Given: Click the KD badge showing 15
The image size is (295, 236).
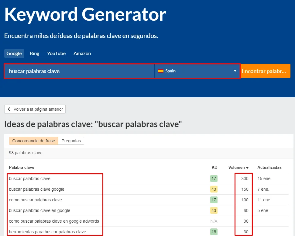Looking at the screenshot, I should [214, 232].
